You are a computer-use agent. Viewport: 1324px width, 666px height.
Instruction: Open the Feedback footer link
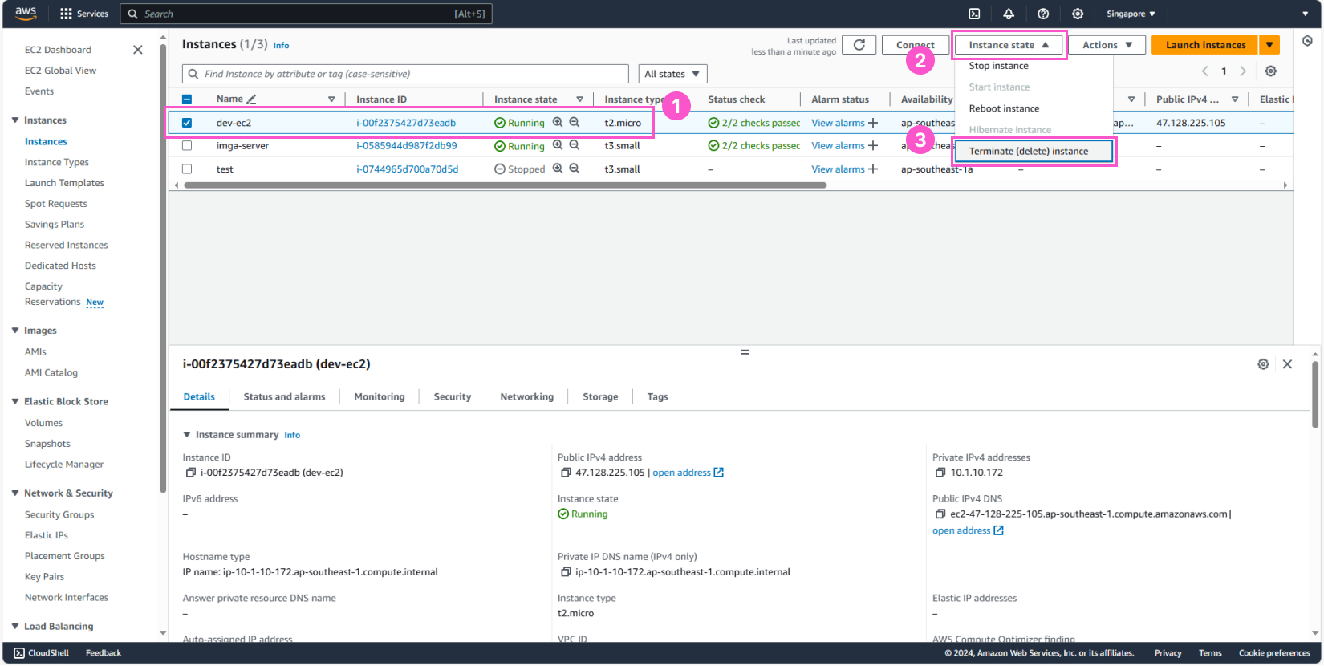104,653
